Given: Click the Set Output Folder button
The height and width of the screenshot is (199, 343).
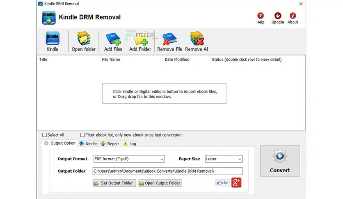Looking at the screenshot, I should tap(114, 183).
